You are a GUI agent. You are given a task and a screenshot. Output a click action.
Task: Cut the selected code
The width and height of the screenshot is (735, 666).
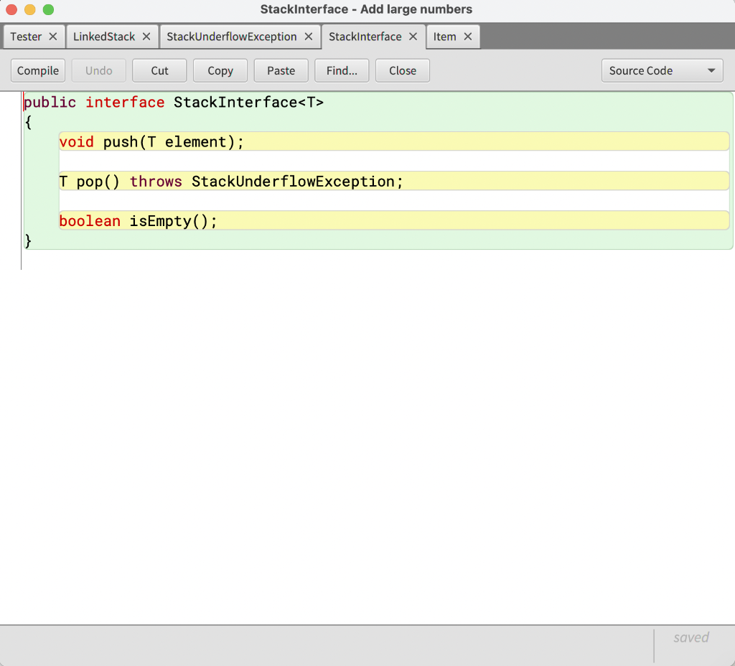coord(159,70)
